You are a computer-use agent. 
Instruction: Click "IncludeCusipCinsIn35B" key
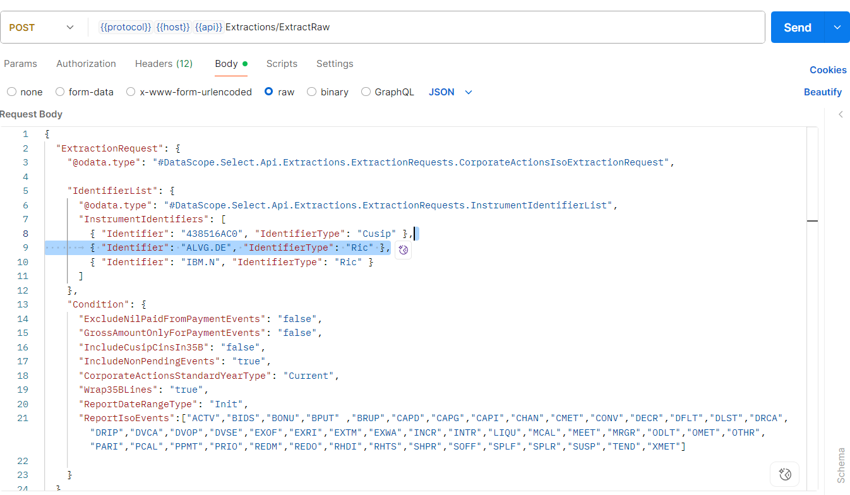point(144,347)
